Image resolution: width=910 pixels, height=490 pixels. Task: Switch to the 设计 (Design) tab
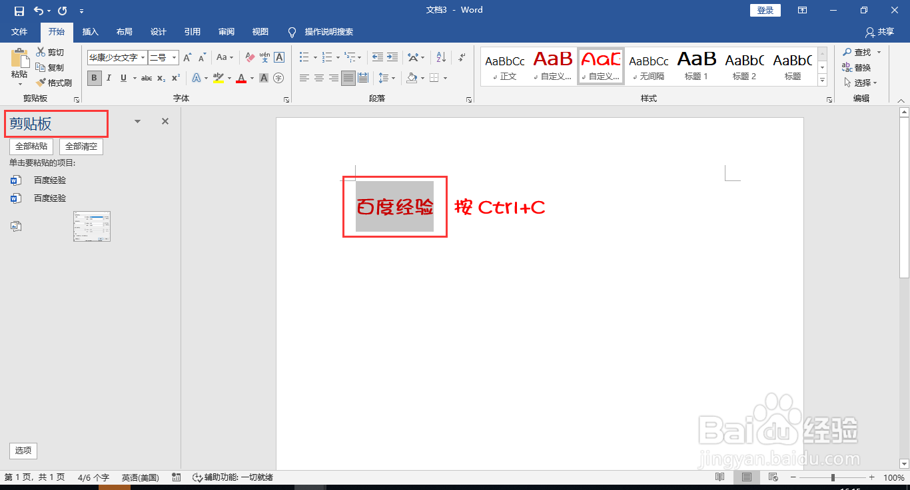click(x=158, y=32)
